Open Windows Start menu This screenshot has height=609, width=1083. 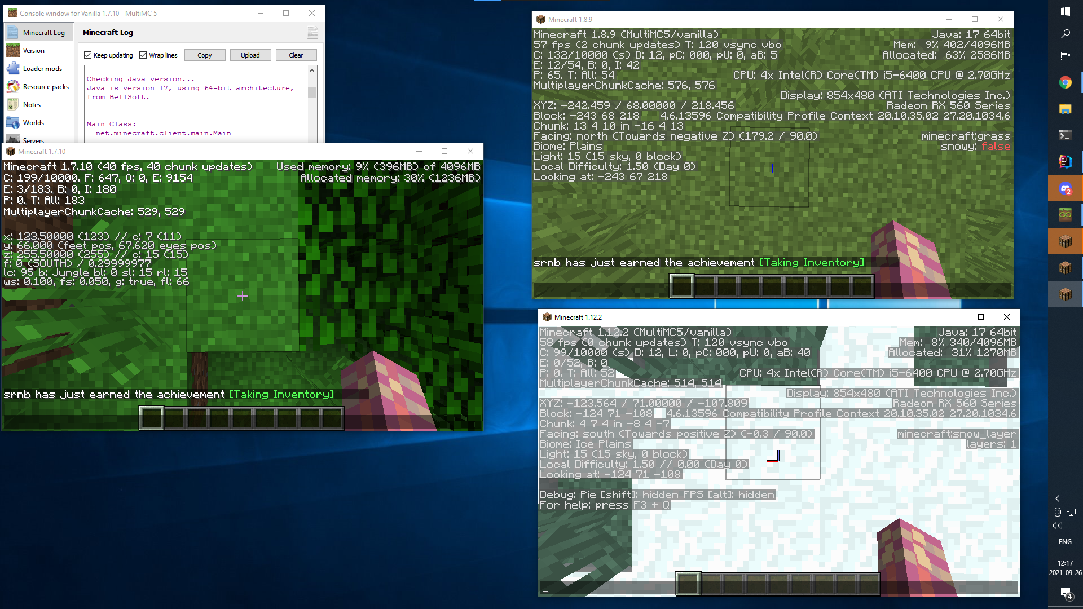click(x=1065, y=11)
